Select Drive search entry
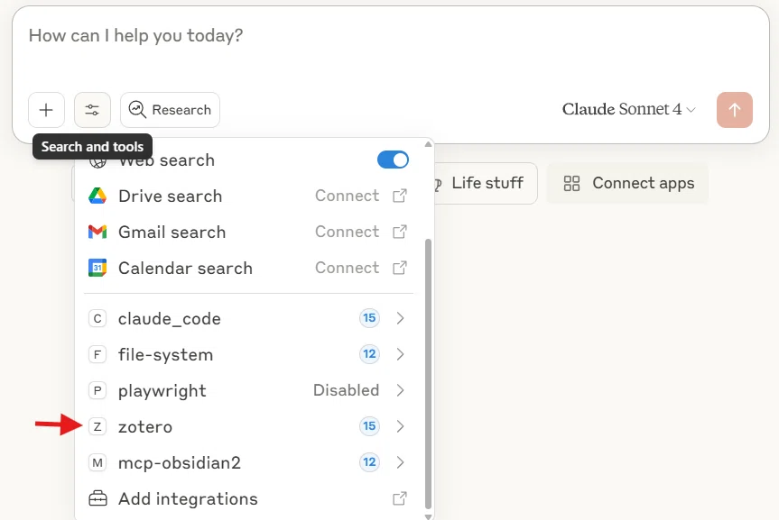 (248, 196)
